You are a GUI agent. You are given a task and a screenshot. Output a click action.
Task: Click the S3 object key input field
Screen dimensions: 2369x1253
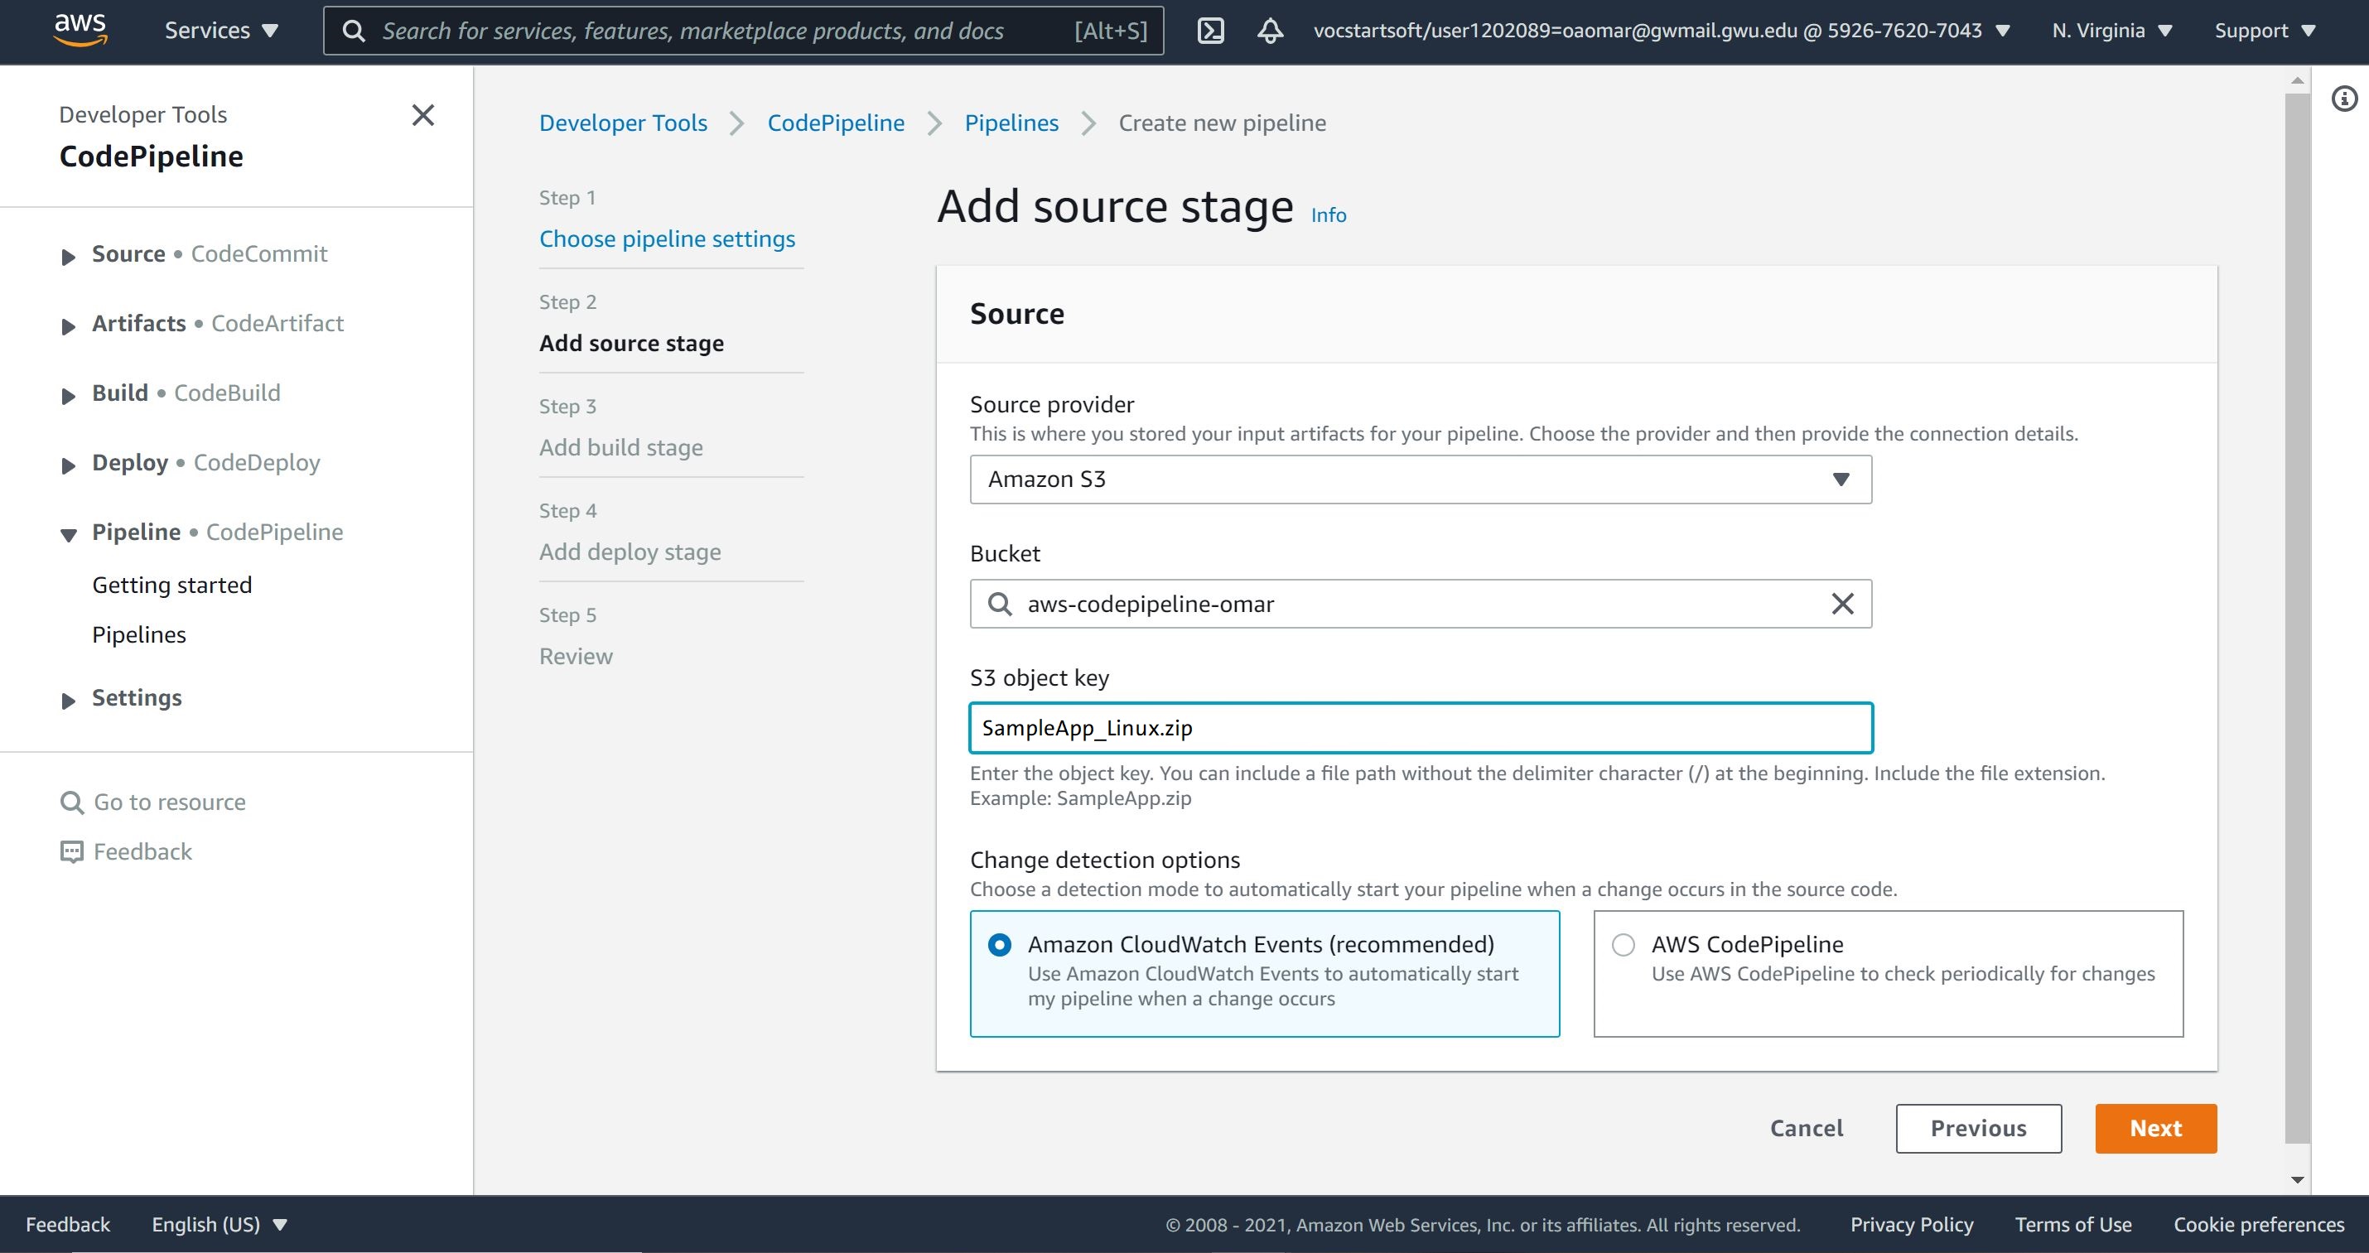click(1420, 728)
